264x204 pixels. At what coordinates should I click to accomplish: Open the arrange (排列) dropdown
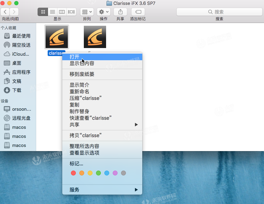tap(87, 12)
